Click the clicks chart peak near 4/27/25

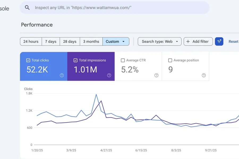pyautogui.click(x=96, y=94)
